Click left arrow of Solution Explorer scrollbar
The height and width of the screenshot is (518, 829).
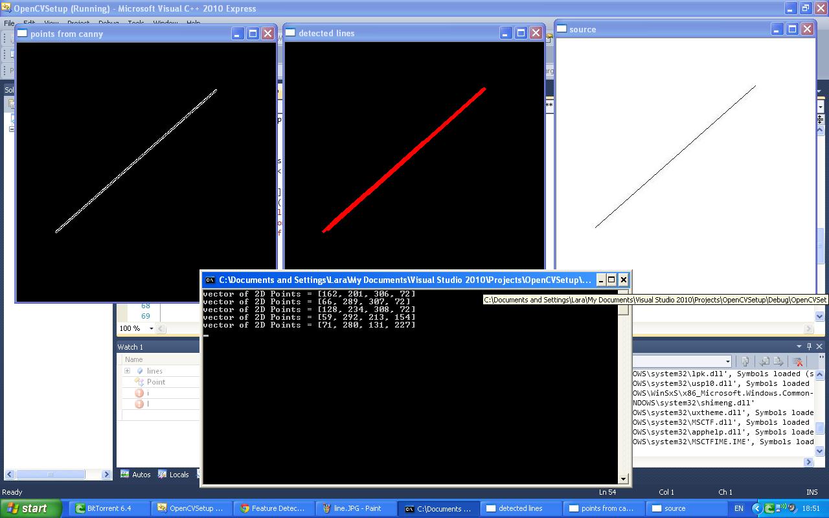tap(9, 475)
